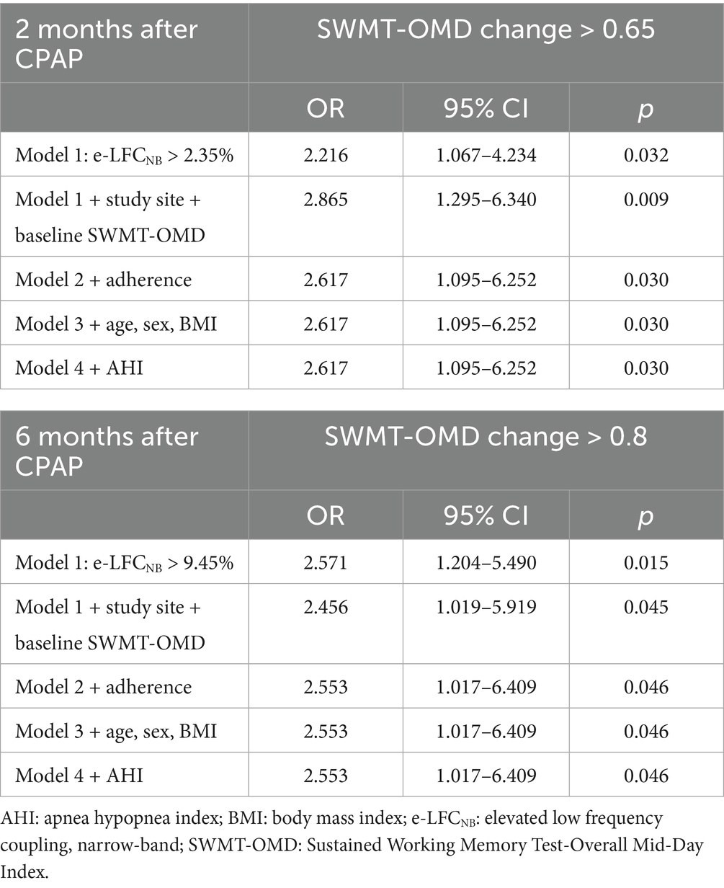Image resolution: width=724 pixels, height=888 pixels.
Task: Select the p-value 0.015
Action: point(647,562)
